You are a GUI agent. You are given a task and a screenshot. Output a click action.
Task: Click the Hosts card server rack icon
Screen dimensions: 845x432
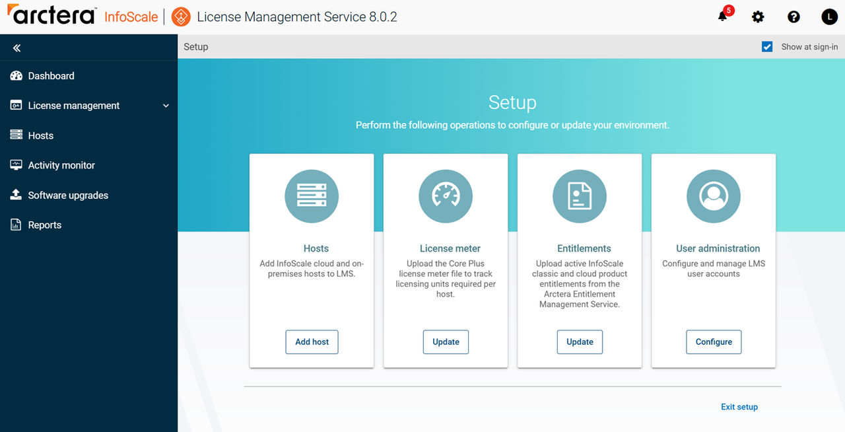[x=312, y=196]
